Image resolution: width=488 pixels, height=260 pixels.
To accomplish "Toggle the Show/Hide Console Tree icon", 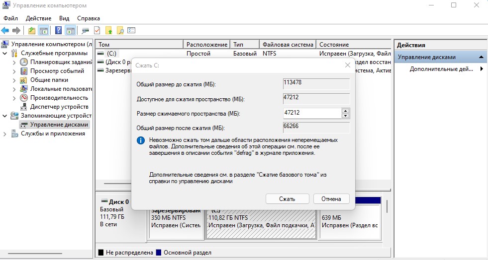I will tap(44, 30).
